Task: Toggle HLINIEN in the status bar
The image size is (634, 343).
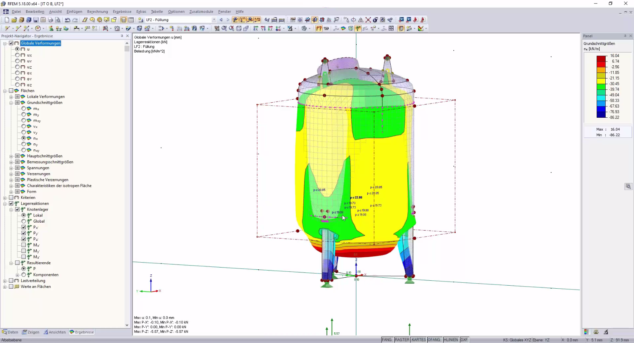Action: pyautogui.click(x=451, y=340)
